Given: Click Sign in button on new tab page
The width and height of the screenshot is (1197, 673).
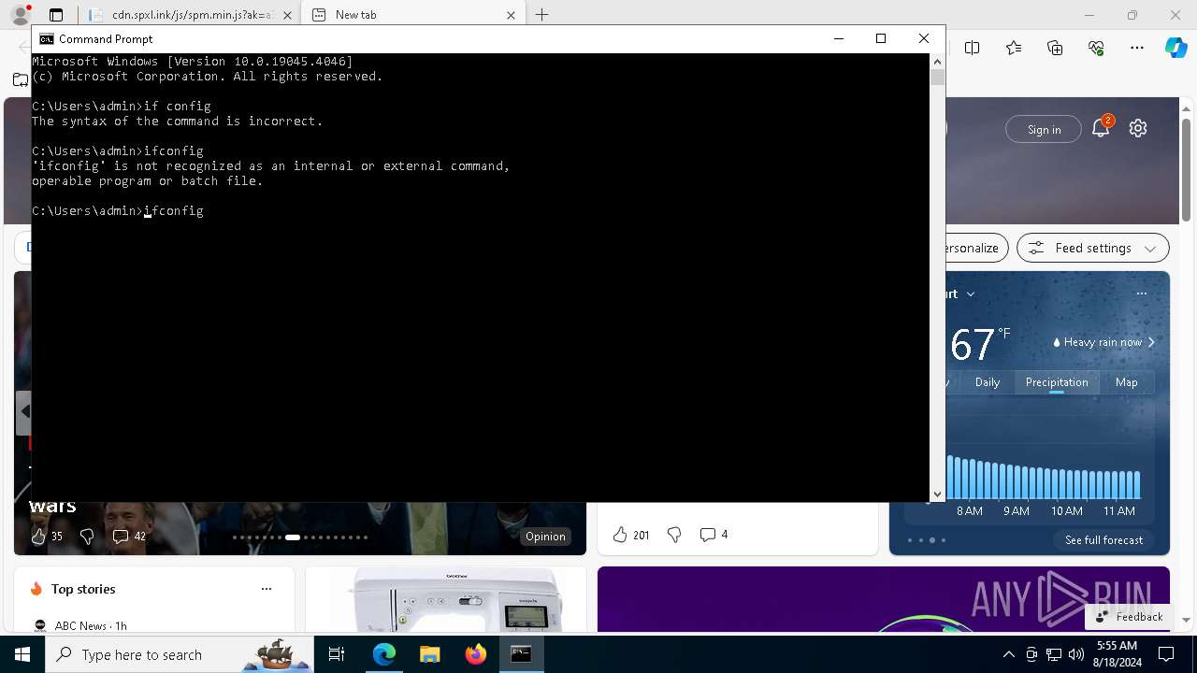Looking at the screenshot, I should (1044, 129).
